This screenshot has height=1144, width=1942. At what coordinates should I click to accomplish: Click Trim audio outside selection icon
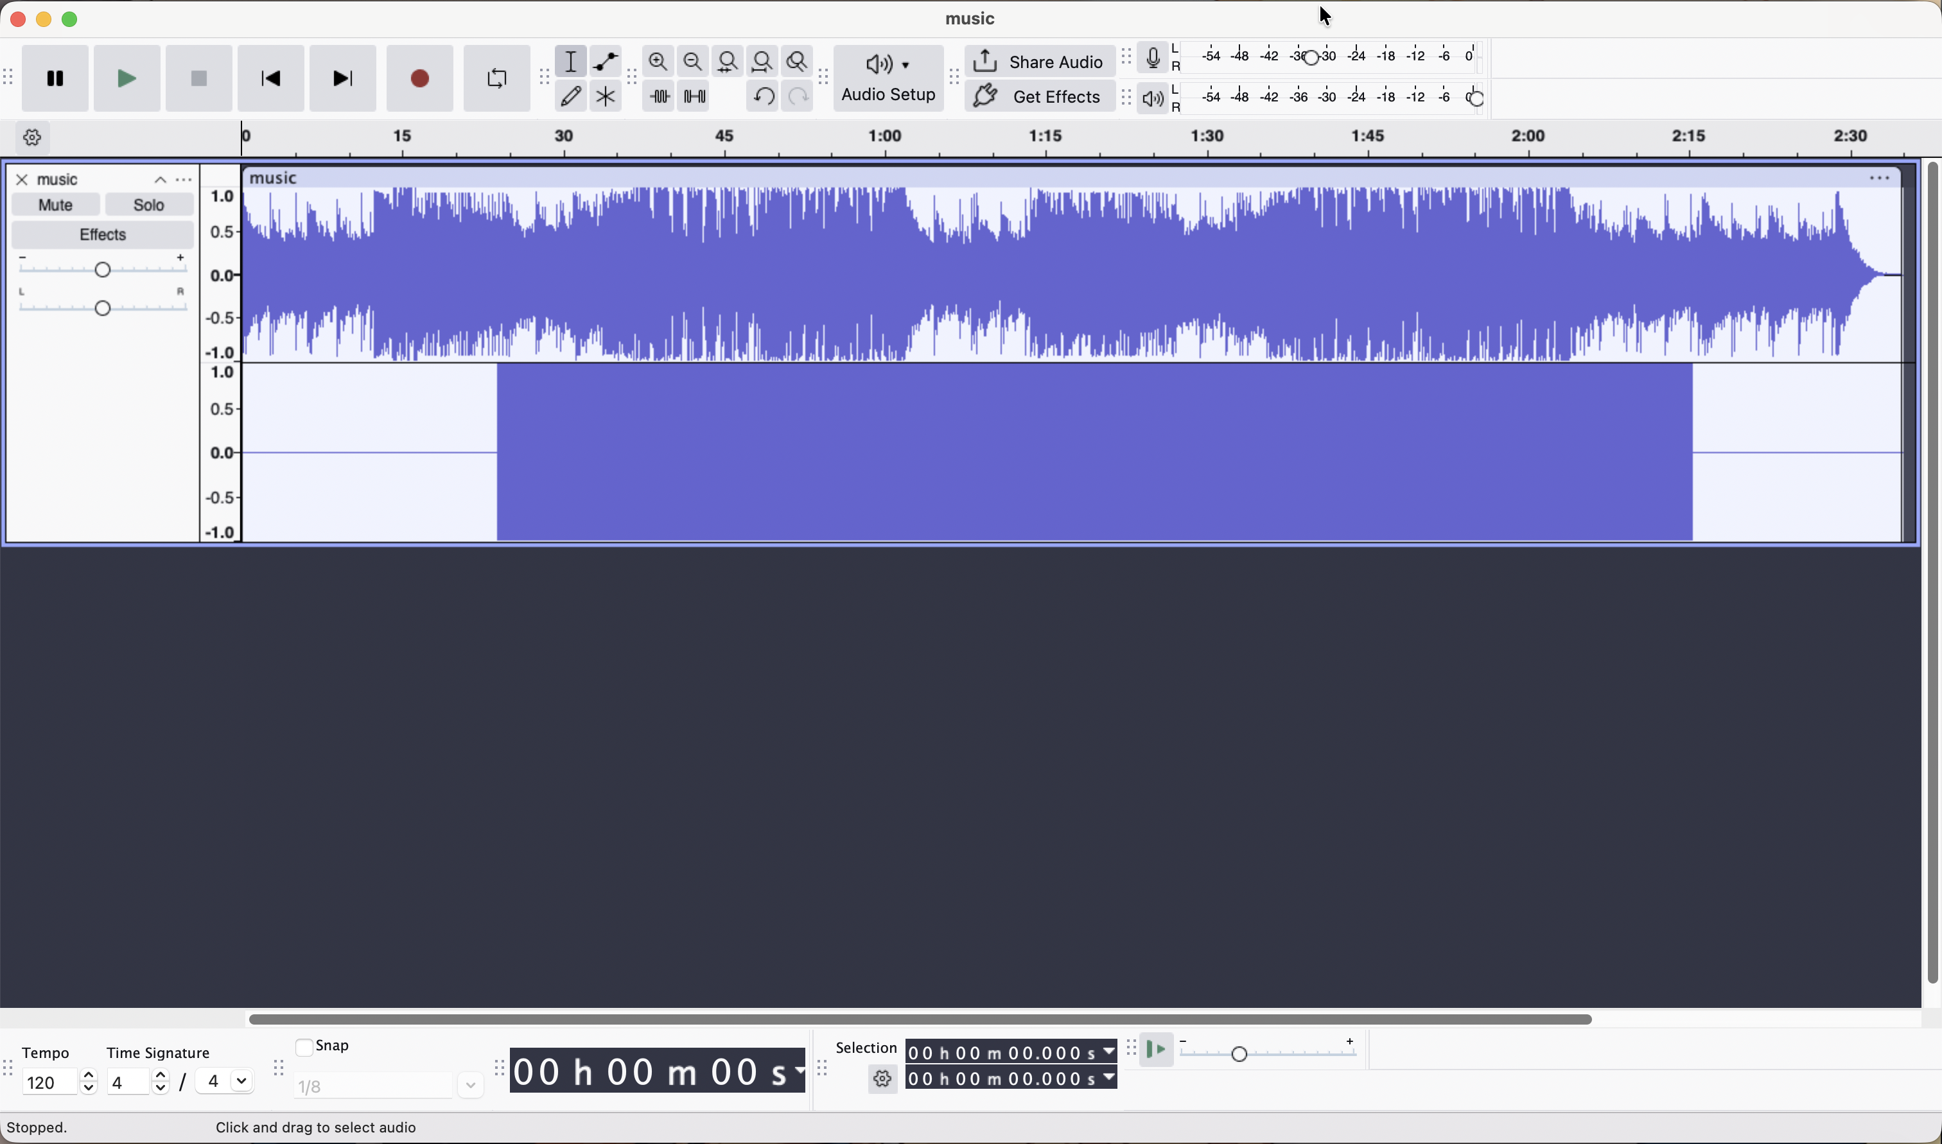point(659,96)
